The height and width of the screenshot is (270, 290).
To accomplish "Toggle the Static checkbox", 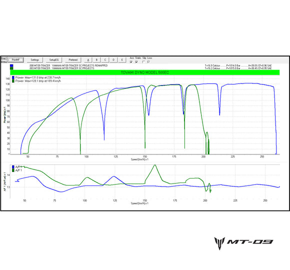I will [136, 62].
